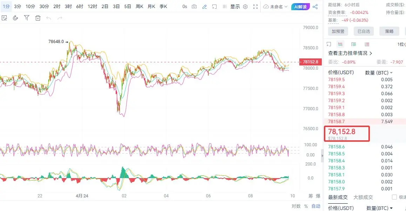Open chart settings hexagon icon
The height and width of the screenshot is (211, 406).
click(x=245, y=7)
